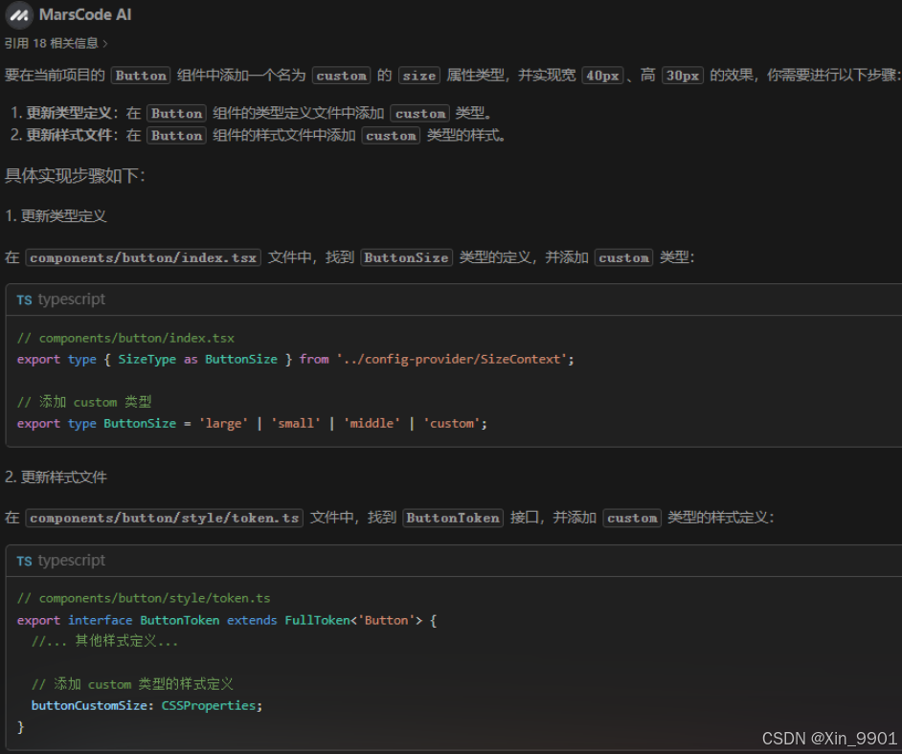Click the 具体实现步骤如下 line
The width and height of the screenshot is (902, 754).
click(x=75, y=176)
